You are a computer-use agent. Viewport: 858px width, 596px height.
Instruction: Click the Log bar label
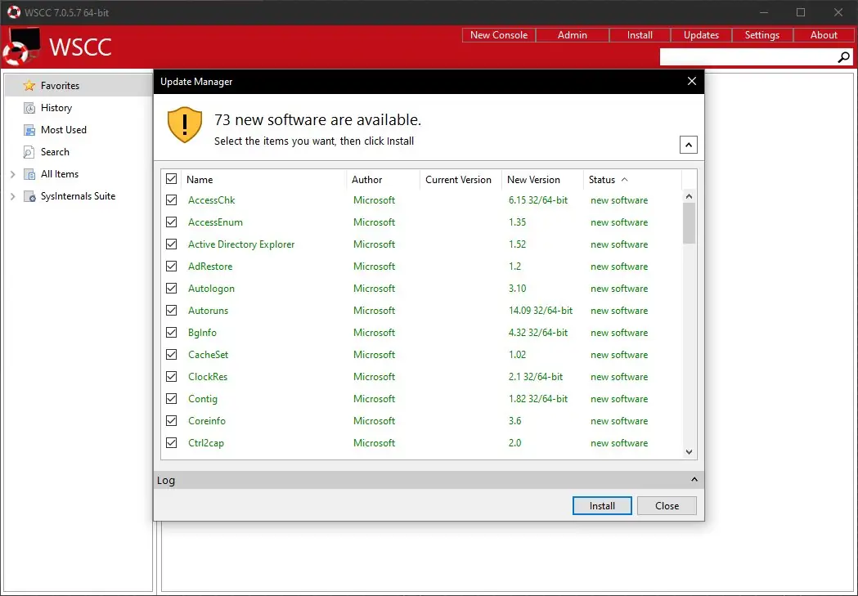[x=166, y=480]
